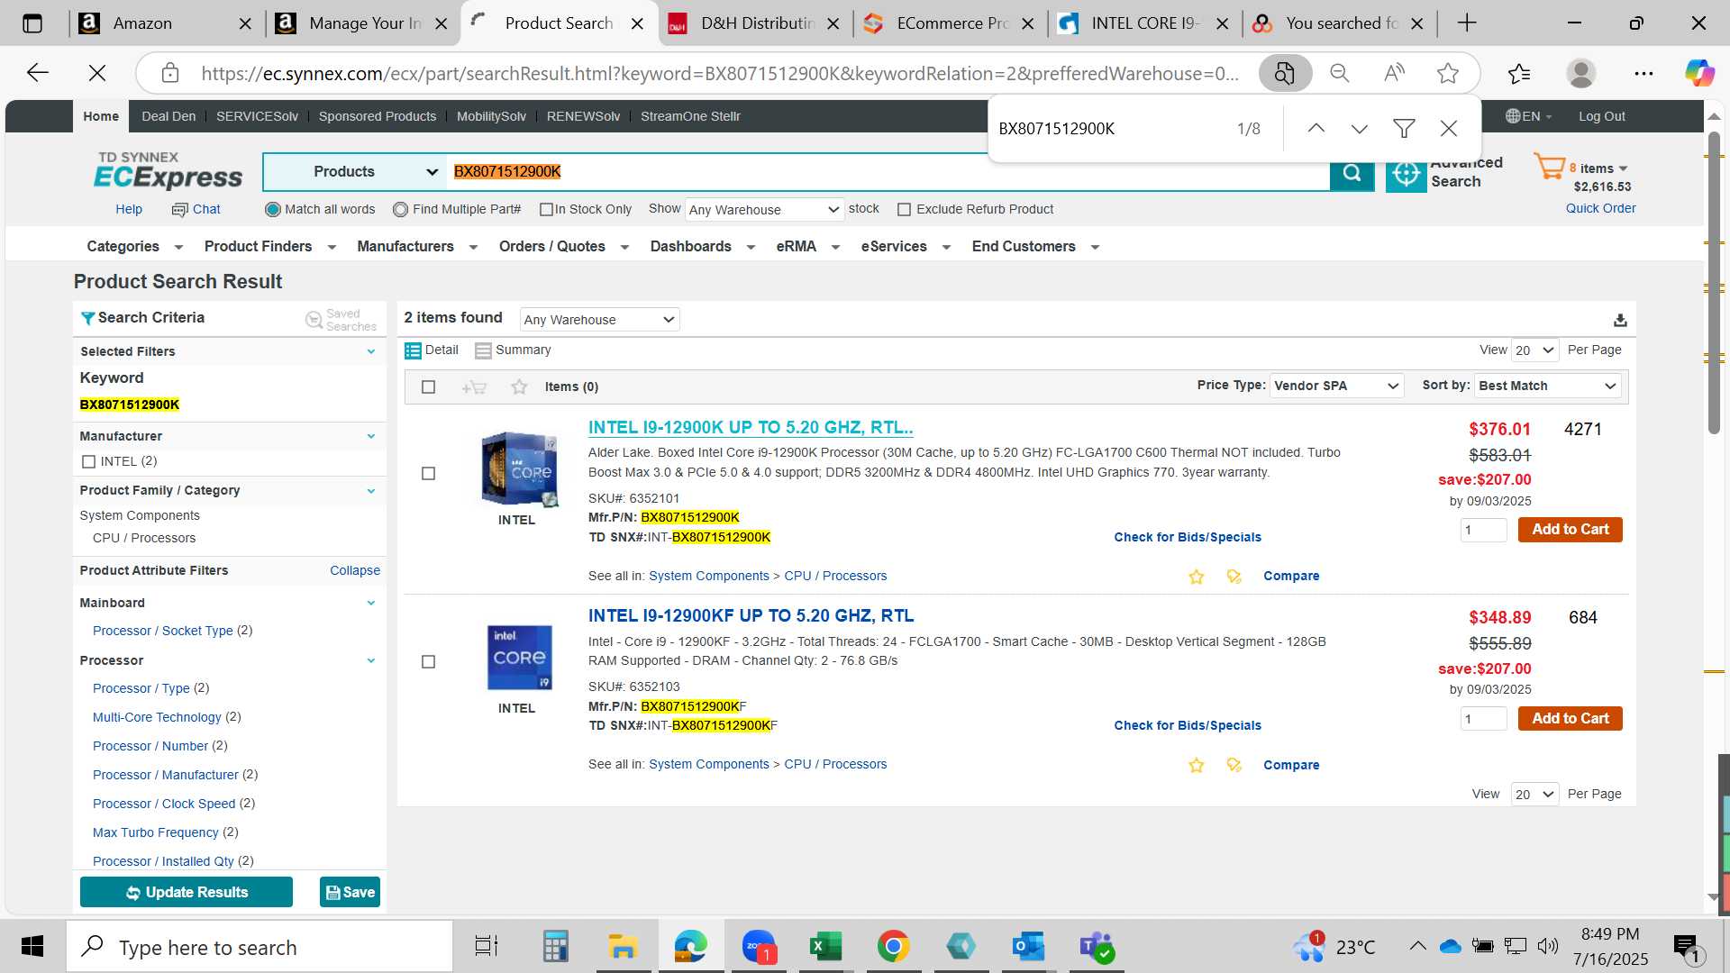Open Dashboards menu
1730x973 pixels.
(x=702, y=247)
